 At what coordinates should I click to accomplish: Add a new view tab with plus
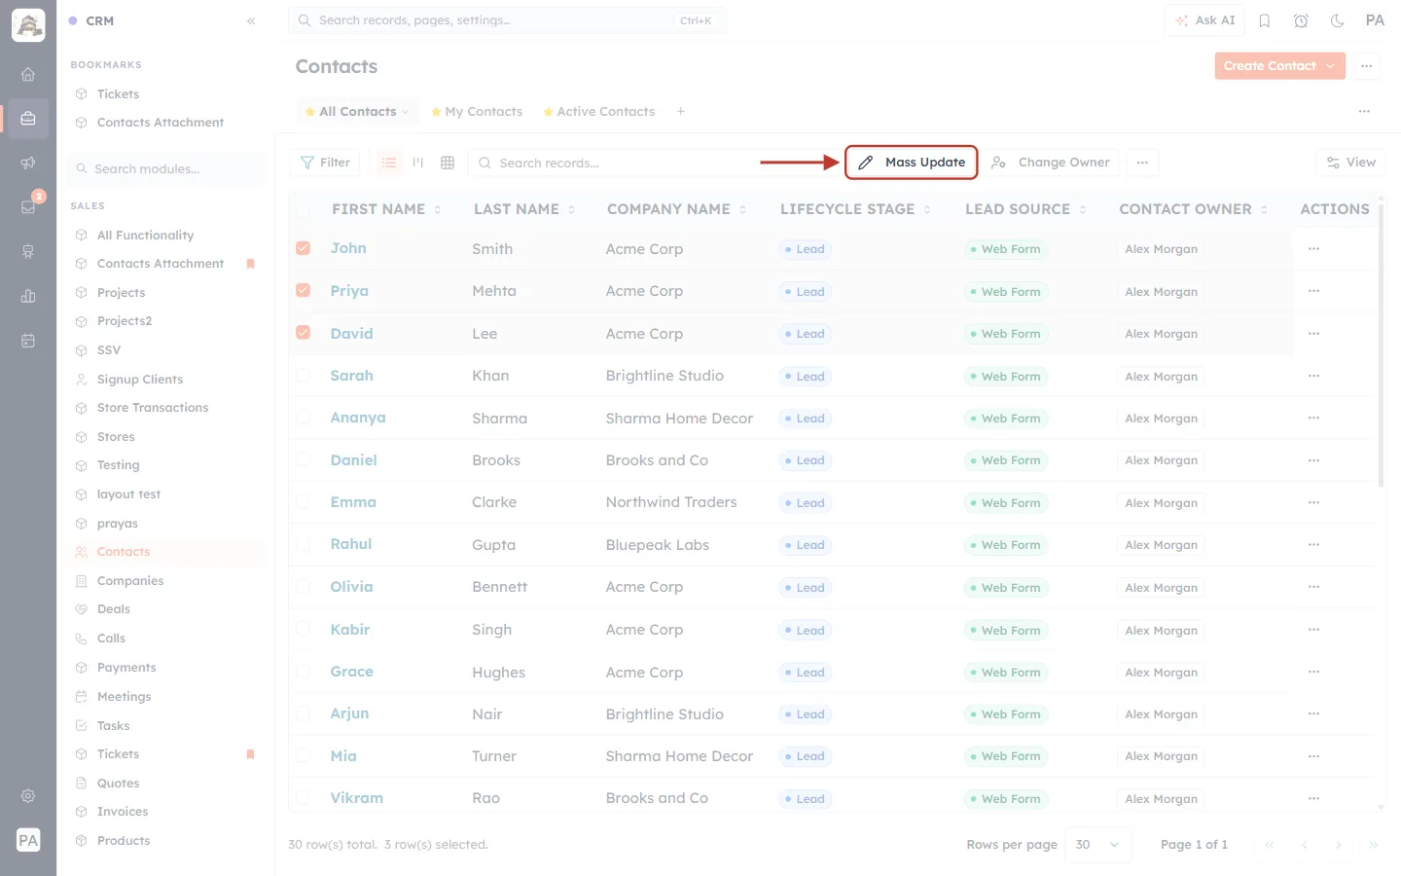point(681,111)
